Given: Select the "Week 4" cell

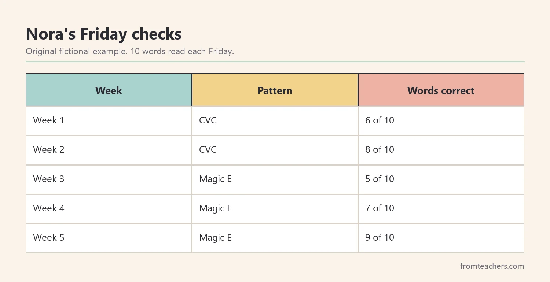Looking at the screenshot, I should (109, 208).
